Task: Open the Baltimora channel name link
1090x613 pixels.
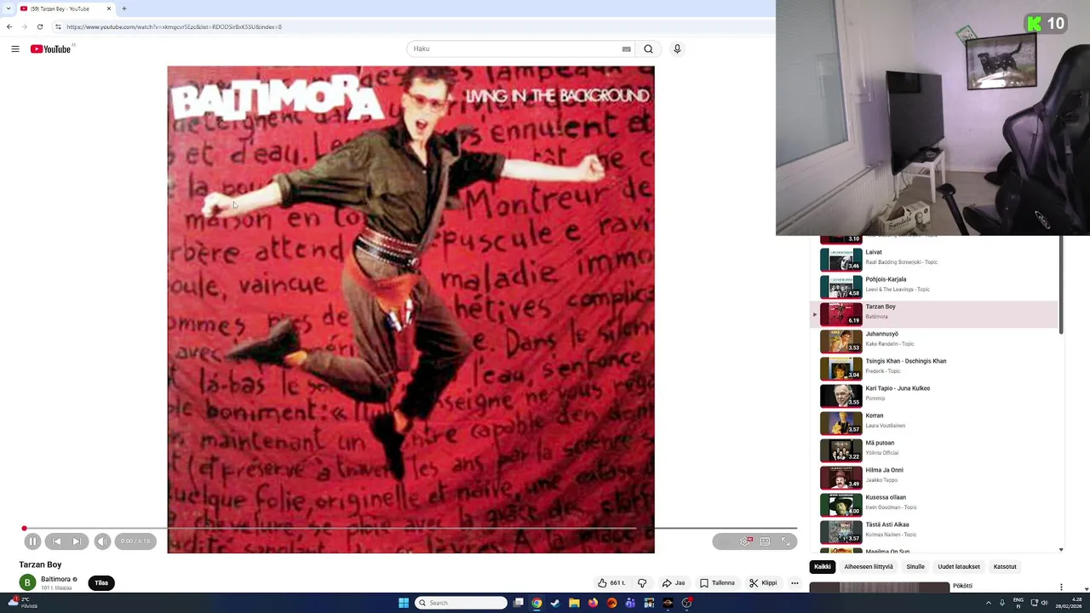Action: pyautogui.click(x=55, y=579)
